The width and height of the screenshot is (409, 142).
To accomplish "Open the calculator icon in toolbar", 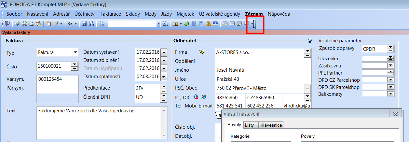I will 201,23.
